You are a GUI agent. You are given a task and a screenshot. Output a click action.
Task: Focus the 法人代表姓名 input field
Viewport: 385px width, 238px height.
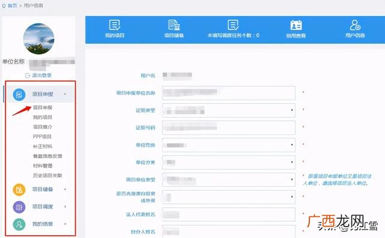tap(229, 215)
